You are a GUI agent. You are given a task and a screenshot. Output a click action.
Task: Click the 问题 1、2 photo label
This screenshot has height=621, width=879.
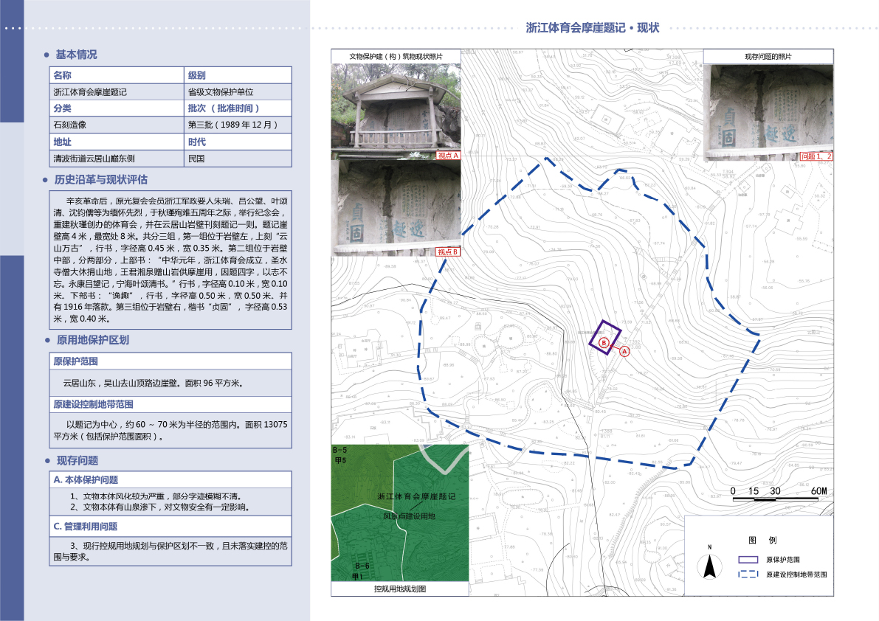pyautogui.click(x=817, y=156)
